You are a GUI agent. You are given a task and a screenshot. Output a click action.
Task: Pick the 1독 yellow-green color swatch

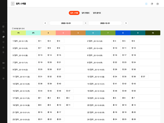(x=18, y=33)
